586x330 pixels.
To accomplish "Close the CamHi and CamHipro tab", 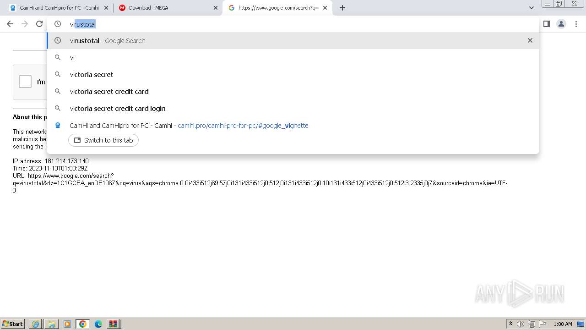I will 107,8.
